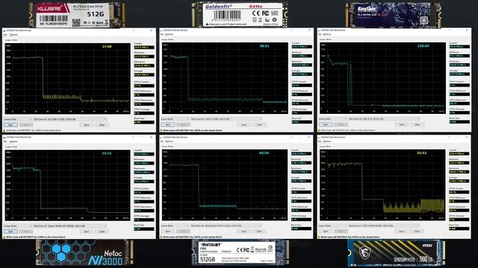
Task: Close the 27:08 benchmark window
Action: click(x=152, y=31)
